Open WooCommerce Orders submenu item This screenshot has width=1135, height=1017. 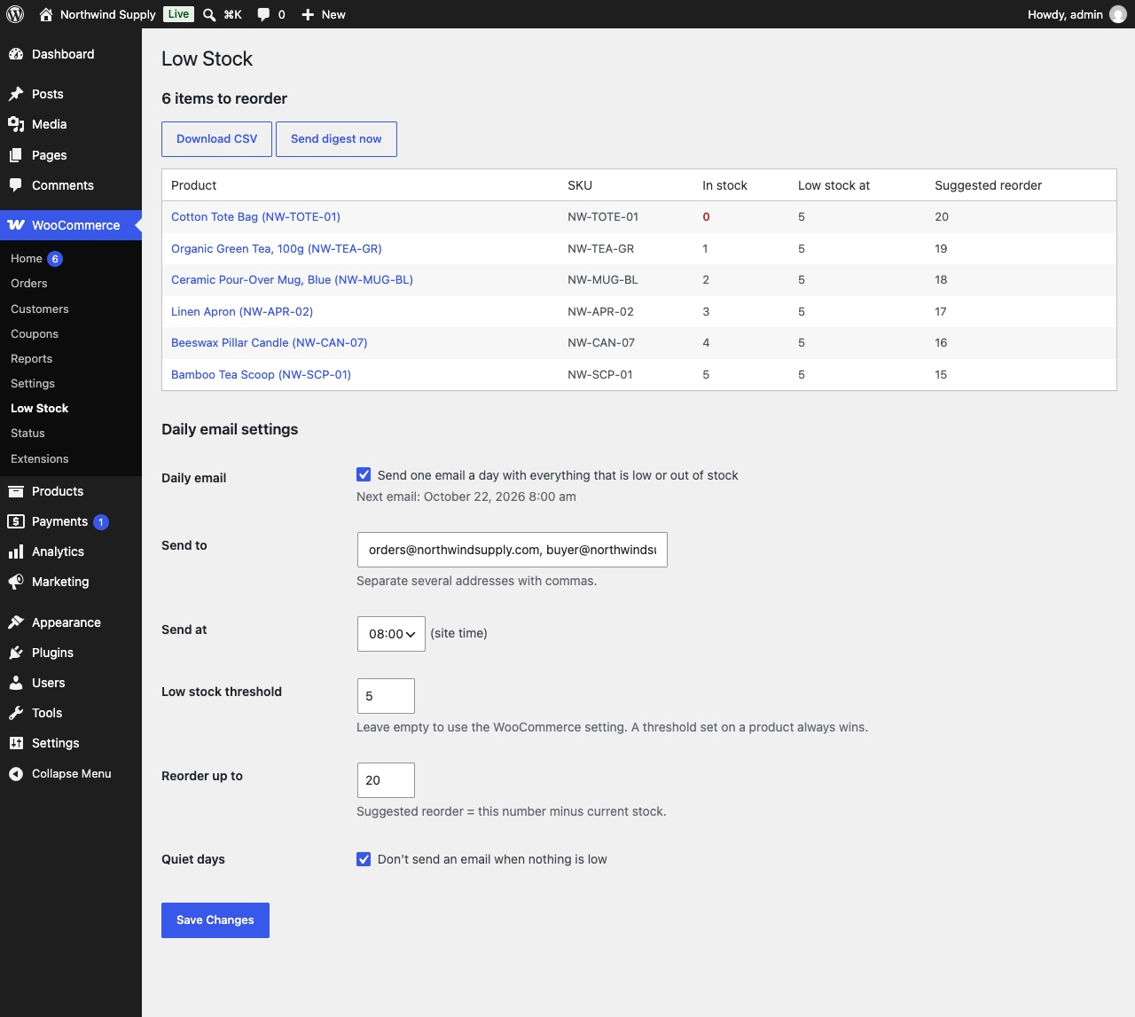pos(29,284)
